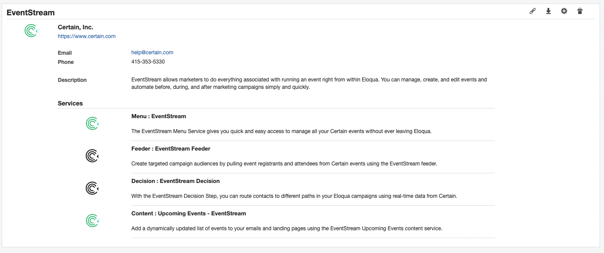The image size is (604, 253).
Task: Open the https://www.certain.com link
Action: 87,36
